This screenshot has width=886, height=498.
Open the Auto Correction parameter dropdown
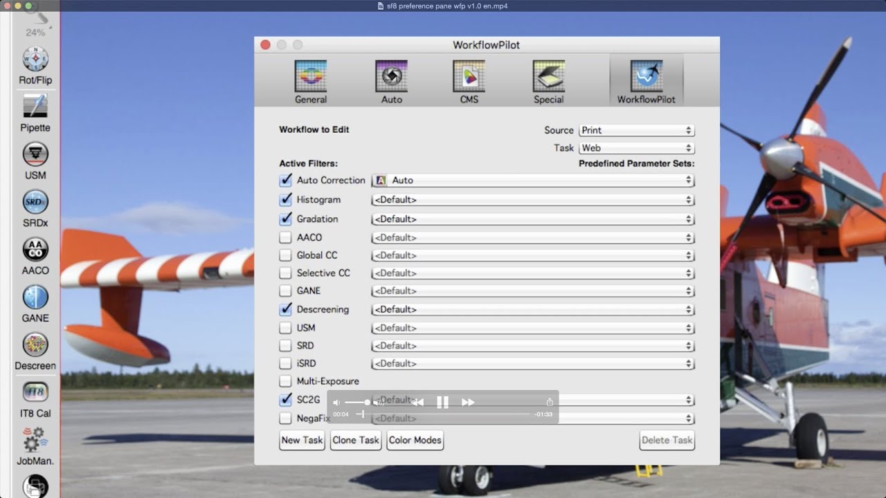tap(533, 181)
